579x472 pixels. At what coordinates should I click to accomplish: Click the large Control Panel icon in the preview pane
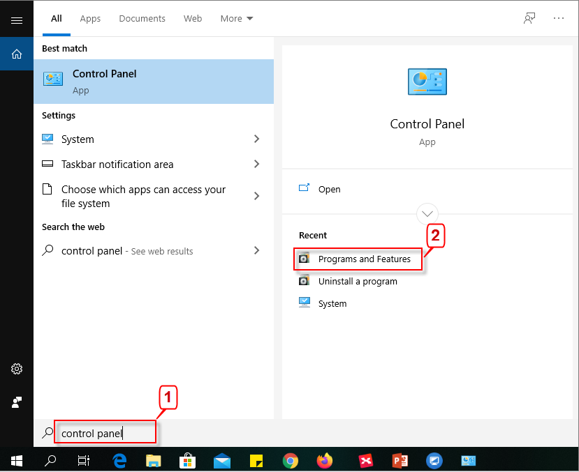click(427, 82)
